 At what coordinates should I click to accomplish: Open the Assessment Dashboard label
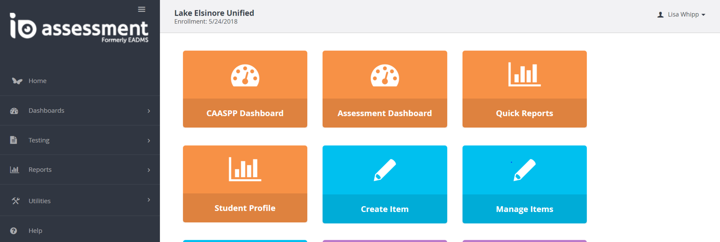385,113
